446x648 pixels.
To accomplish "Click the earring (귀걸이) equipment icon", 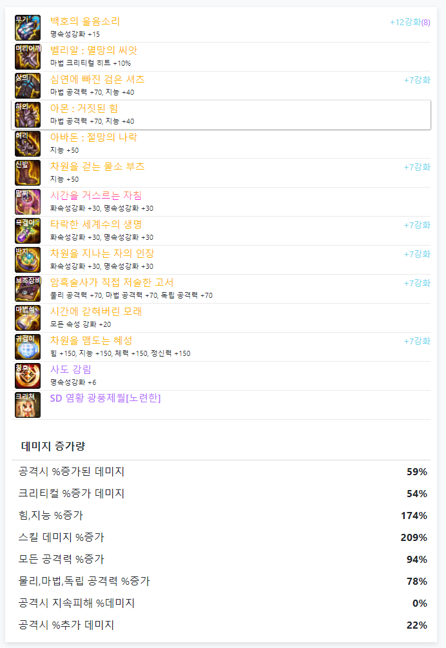I will tap(28, 347).
